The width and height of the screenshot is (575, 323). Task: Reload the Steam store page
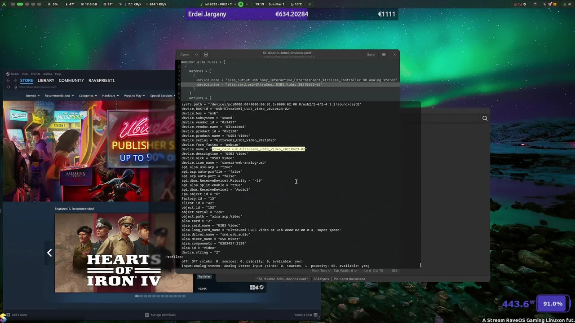[x=8, y=87]
